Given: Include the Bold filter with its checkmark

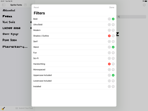Looking at the screenshot, I should pos(113,19).
